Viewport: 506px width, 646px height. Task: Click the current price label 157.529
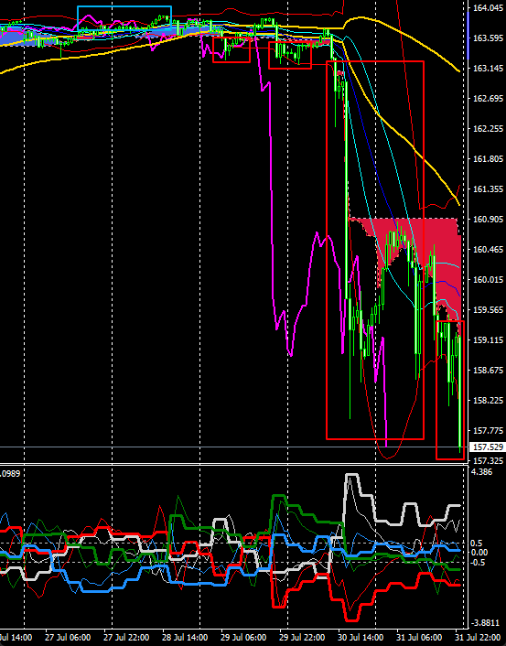pyautogui.click(x=488, y=447)
